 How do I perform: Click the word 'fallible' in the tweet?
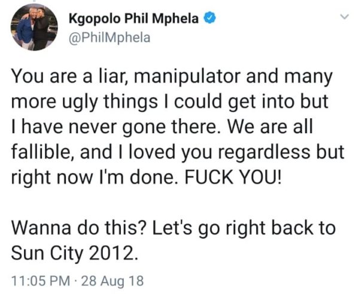[40, 152]
